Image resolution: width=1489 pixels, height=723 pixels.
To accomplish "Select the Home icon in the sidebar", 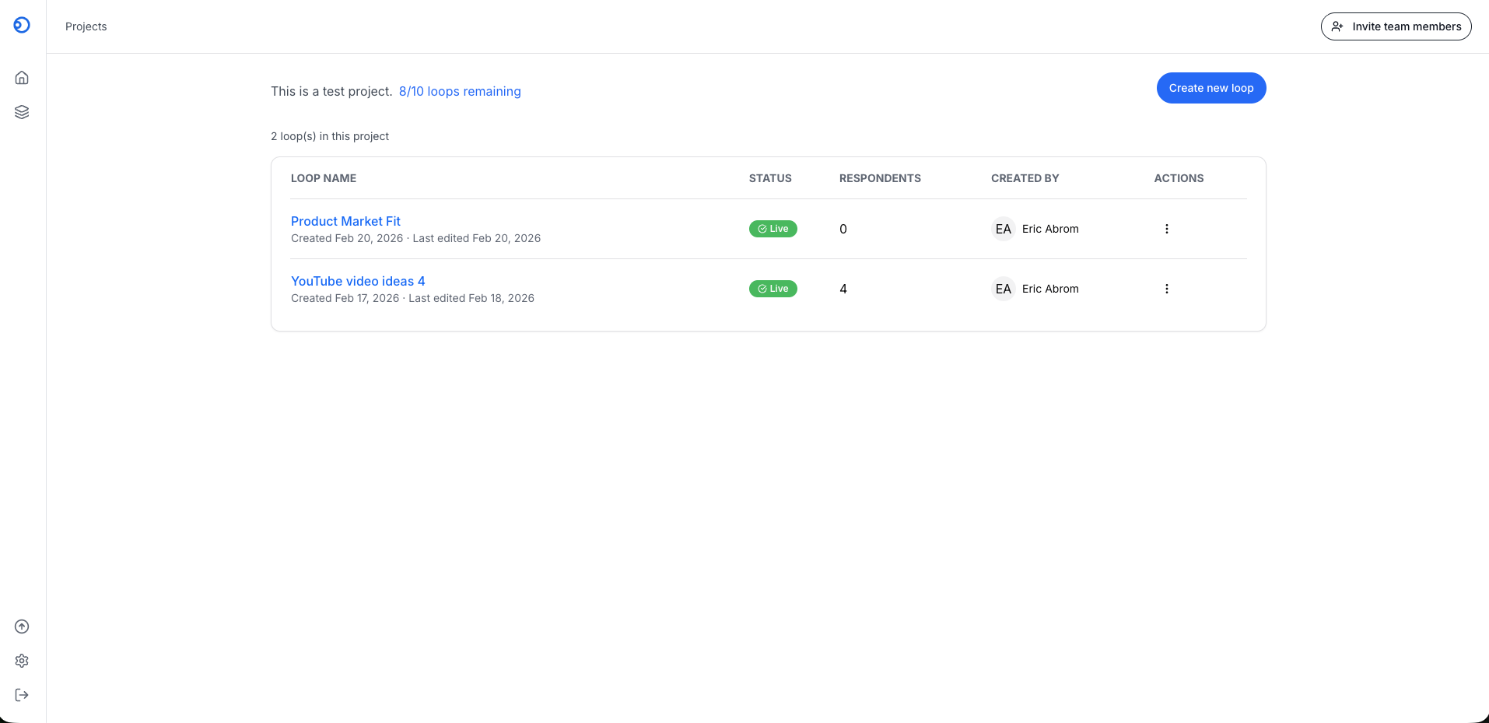I will 21,77.
